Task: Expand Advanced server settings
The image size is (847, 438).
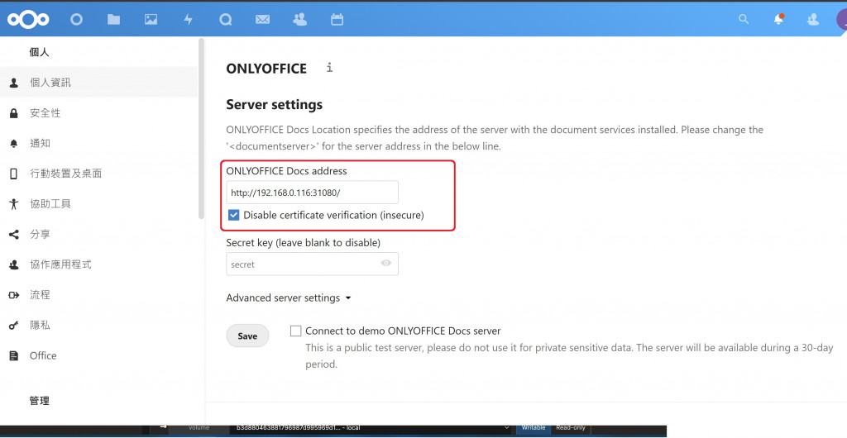Action: point(289,298)
